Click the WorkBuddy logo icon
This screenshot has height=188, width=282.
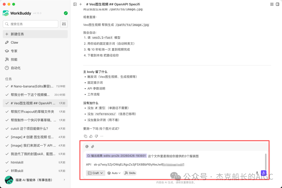6,13
